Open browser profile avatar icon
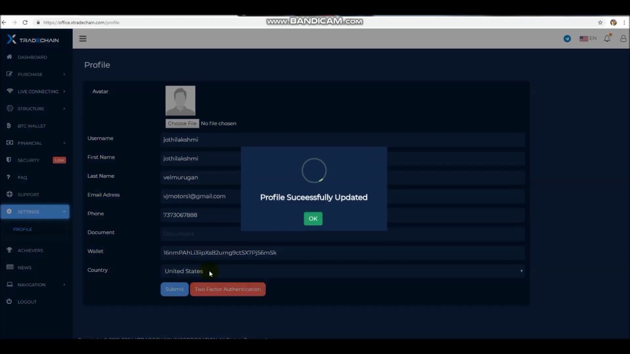 coord(613,23)
